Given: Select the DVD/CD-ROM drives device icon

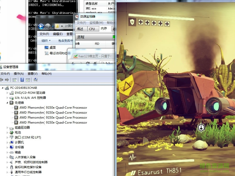Looking at the screenshot, I should (11, 93).
